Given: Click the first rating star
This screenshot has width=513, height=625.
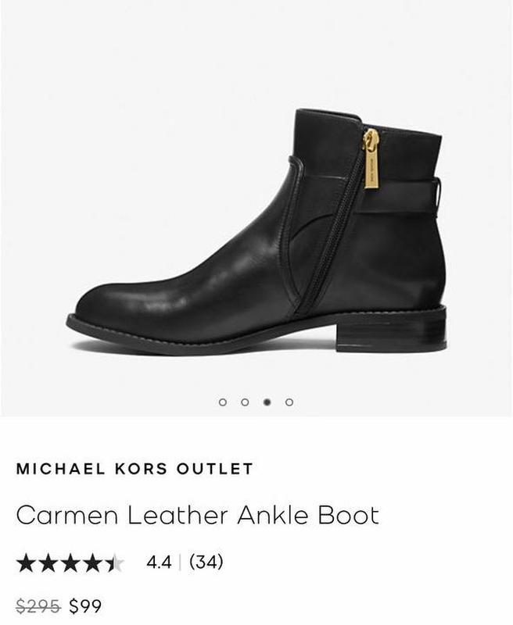Looking at the screenshot, I should (26, 562).
